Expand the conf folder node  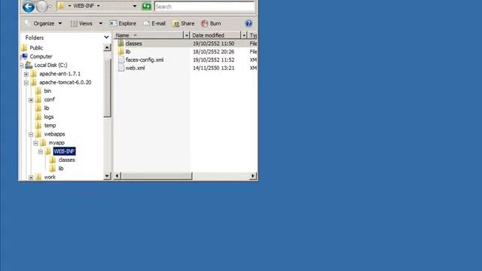tap(31, 100)
